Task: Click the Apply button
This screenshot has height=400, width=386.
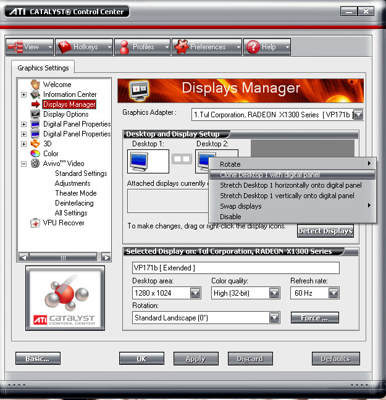Action: pos(196,359)
